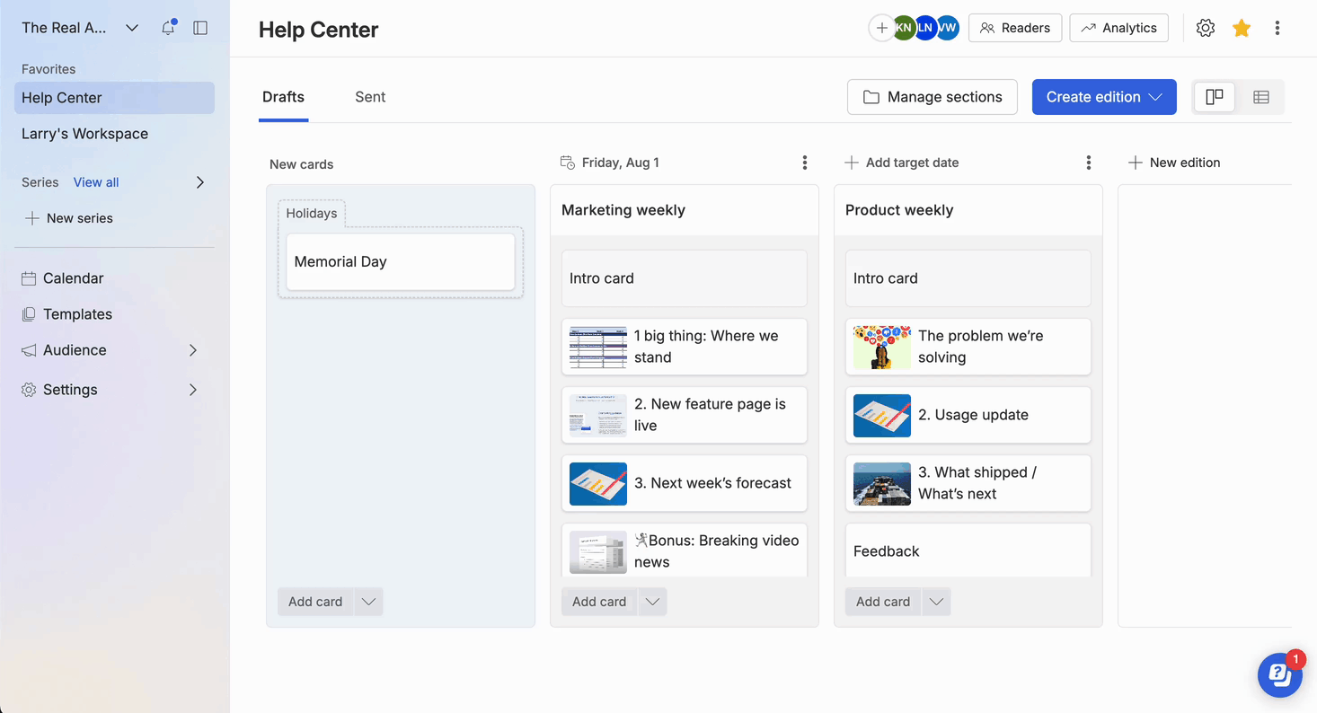1317x713 pixels.
Task: Click Next week's forecast thumbnail
Action: click(x=598, y=483)
